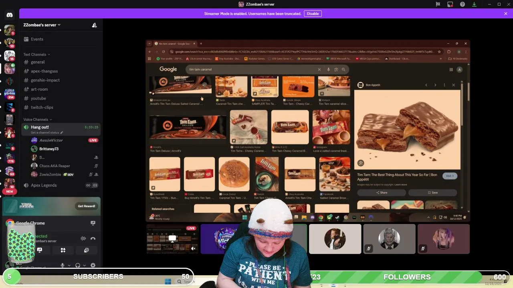Click the Save button under preview image

(432, 192)
